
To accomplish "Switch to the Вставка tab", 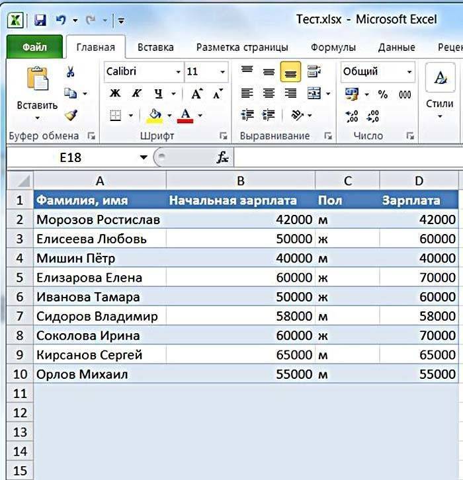I will click(x=155, y=48).
